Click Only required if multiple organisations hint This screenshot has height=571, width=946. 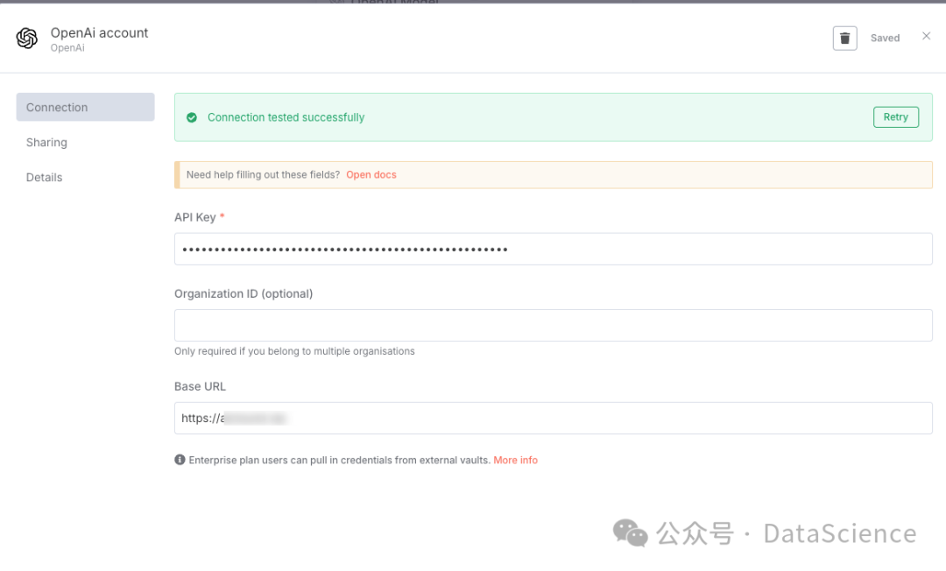(294, 351)
